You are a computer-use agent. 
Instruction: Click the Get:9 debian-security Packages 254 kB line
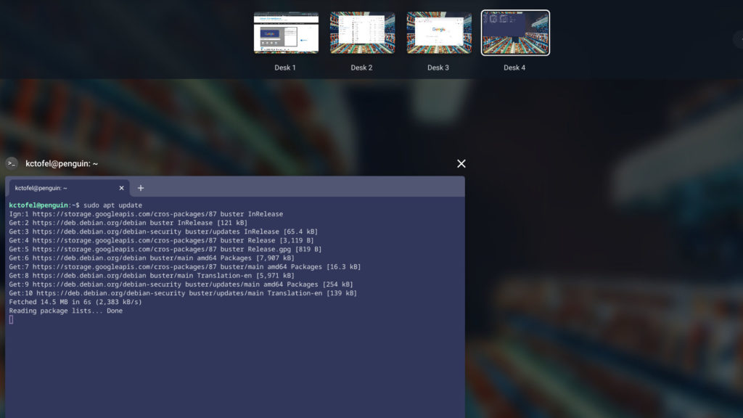181,284
